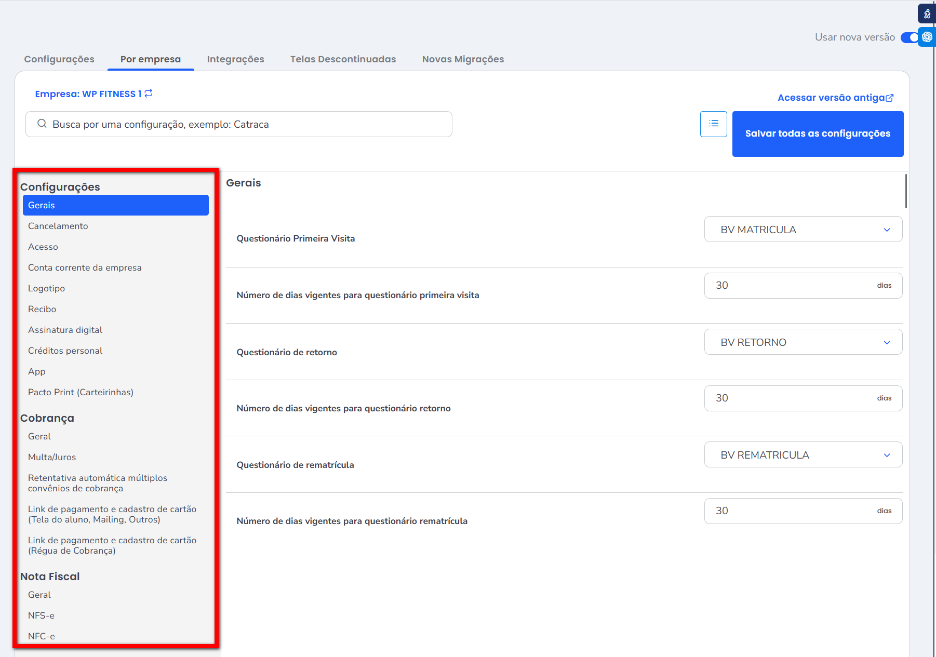Click the configuration search input field
The height and width of the screenshot is (657, 936).
pos(249,125)
